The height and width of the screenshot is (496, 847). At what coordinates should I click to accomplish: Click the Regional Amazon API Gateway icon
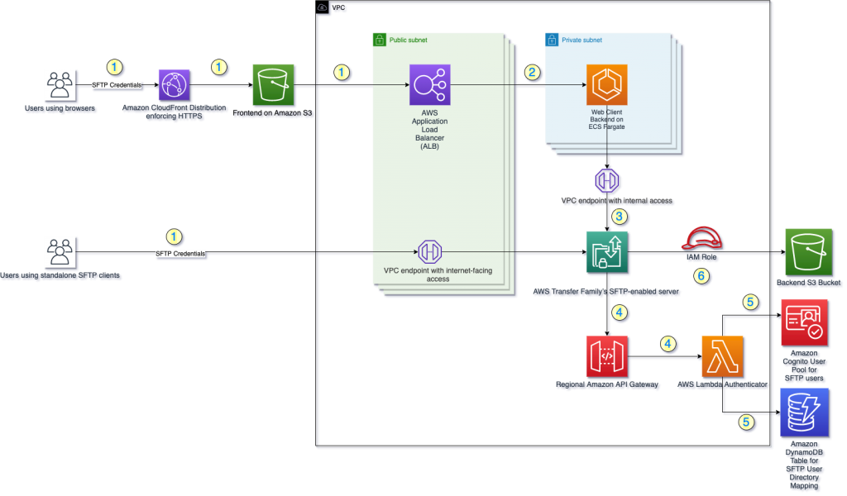(608, 356)
